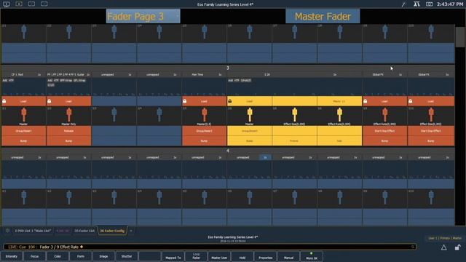Click the blue unmapped fader handle 3/3

(114, 115)
